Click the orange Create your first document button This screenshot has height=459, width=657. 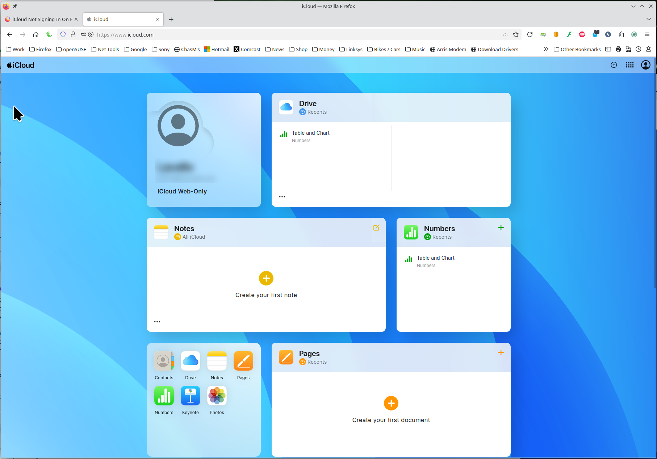tap(391, 403)
